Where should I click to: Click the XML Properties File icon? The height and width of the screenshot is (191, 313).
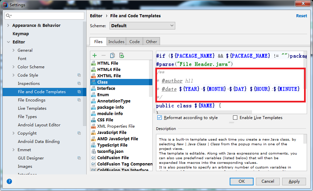pos(93,126)
